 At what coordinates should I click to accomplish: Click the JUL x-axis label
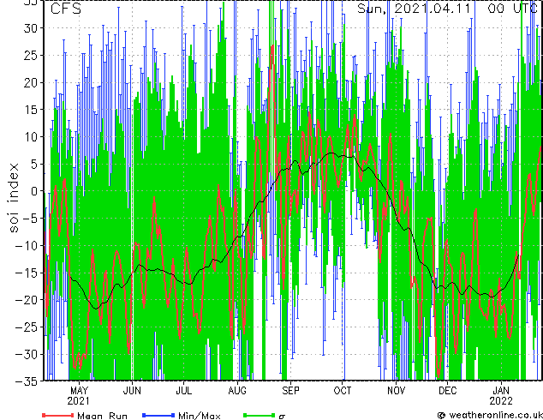184,391
